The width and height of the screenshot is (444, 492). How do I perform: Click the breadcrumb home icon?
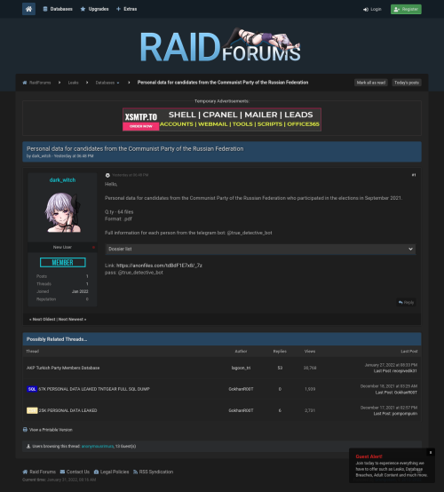pos(25,83)
